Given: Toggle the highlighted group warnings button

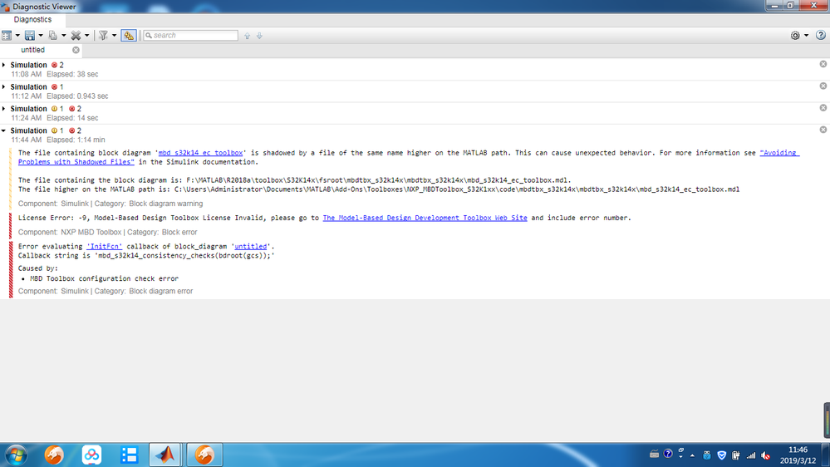Looking at the screenshot, I should pos(129,36).
